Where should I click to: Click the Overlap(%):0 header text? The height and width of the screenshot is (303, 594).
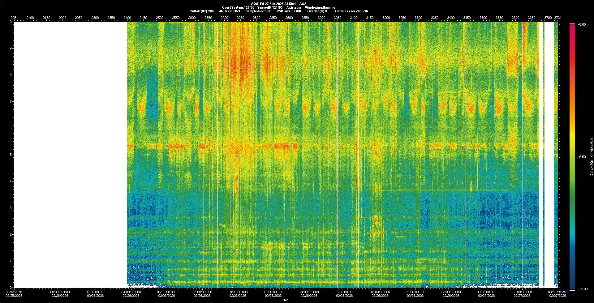coord(317,11)
